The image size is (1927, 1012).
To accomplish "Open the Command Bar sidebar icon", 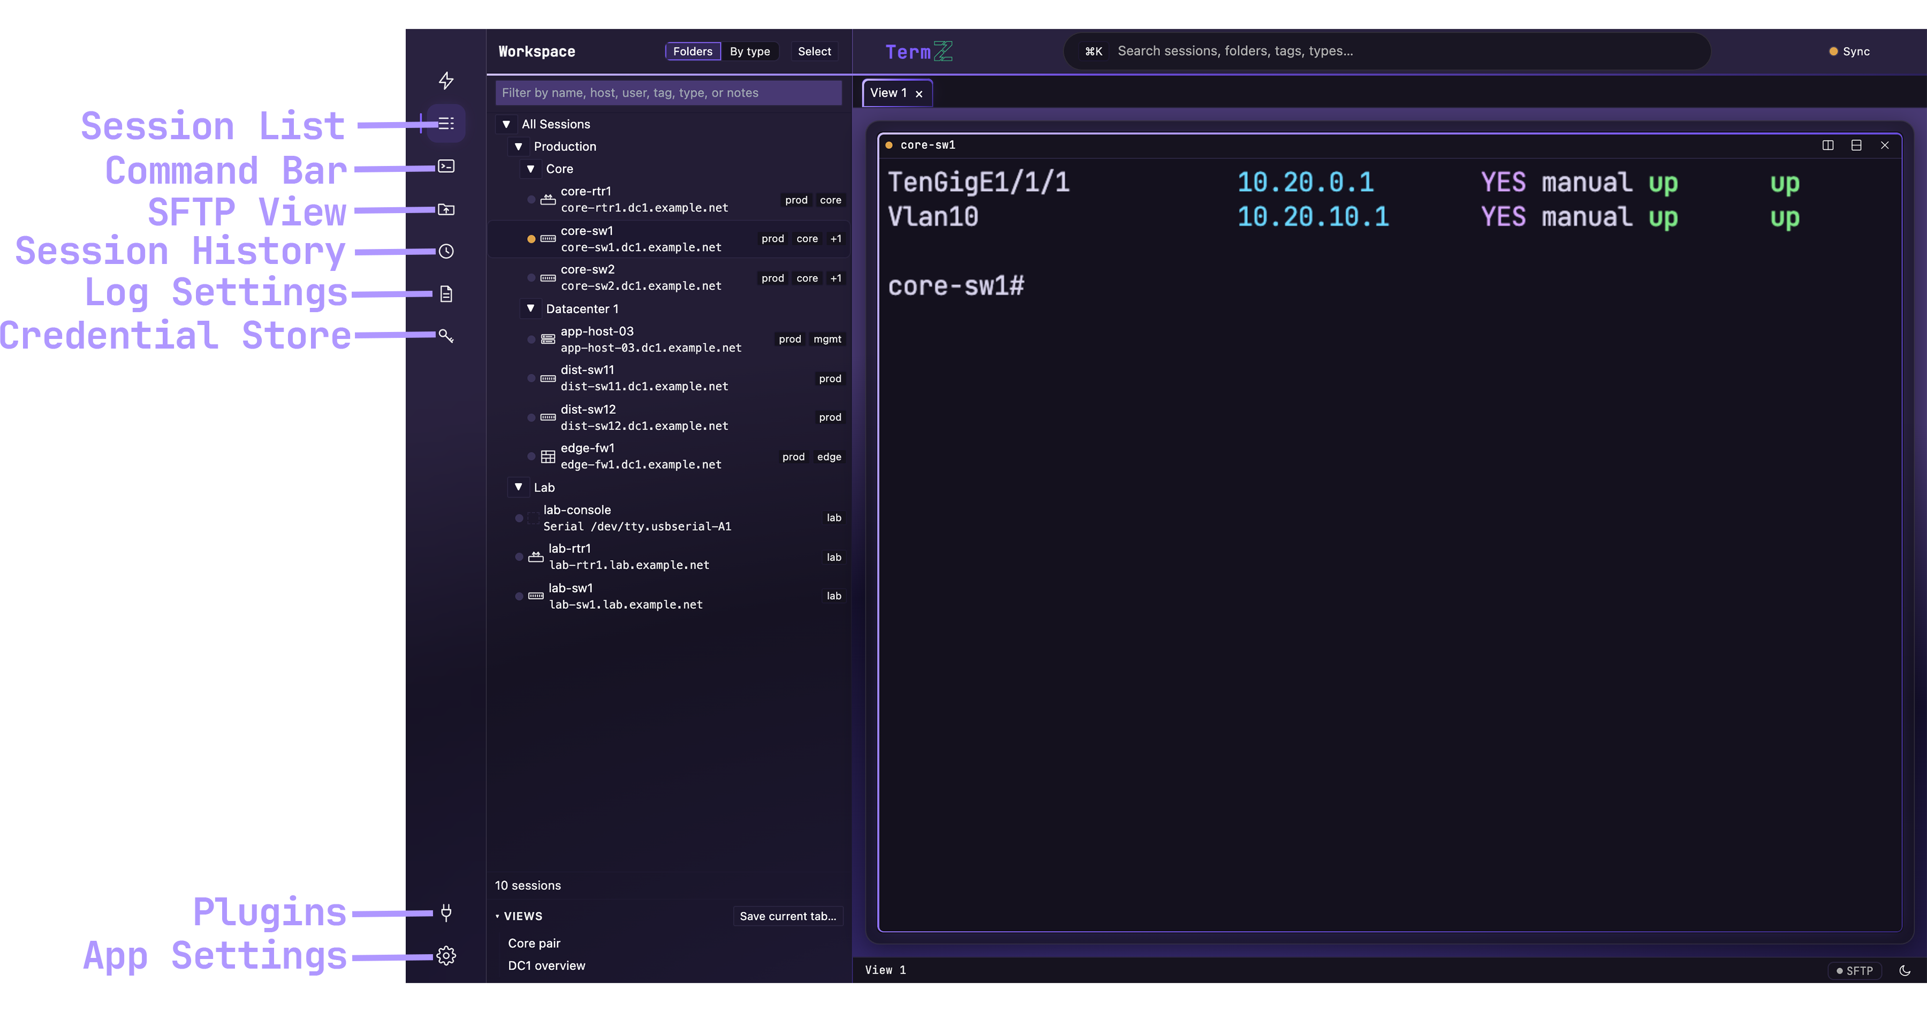I will pyautogui.click(x=446, y=166).
